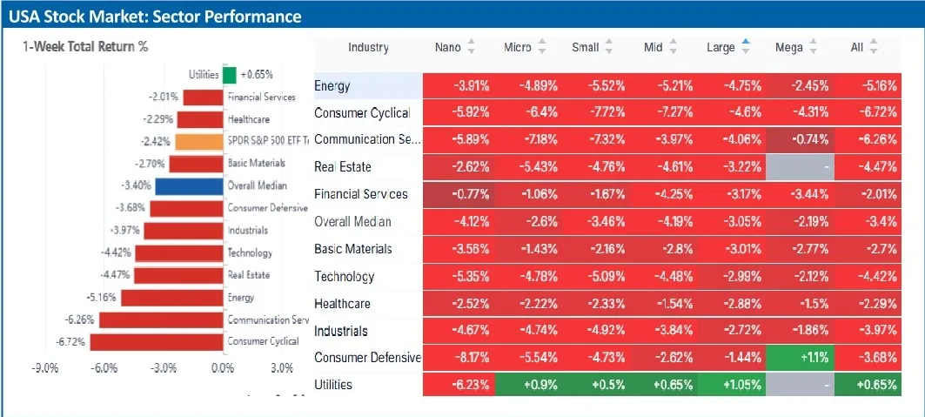Click the Healthcare row label
925x417 pixels.
342,303
